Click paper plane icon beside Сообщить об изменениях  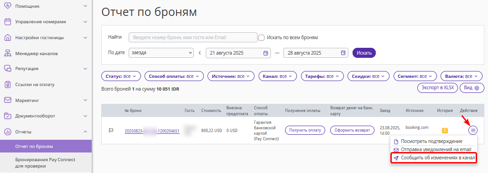[396, 158]
